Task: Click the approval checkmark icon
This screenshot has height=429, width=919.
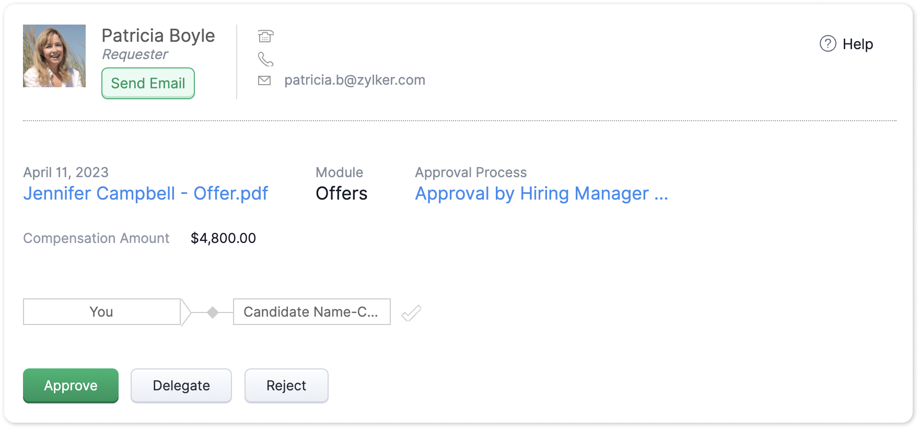Action: tap(411, 312)
